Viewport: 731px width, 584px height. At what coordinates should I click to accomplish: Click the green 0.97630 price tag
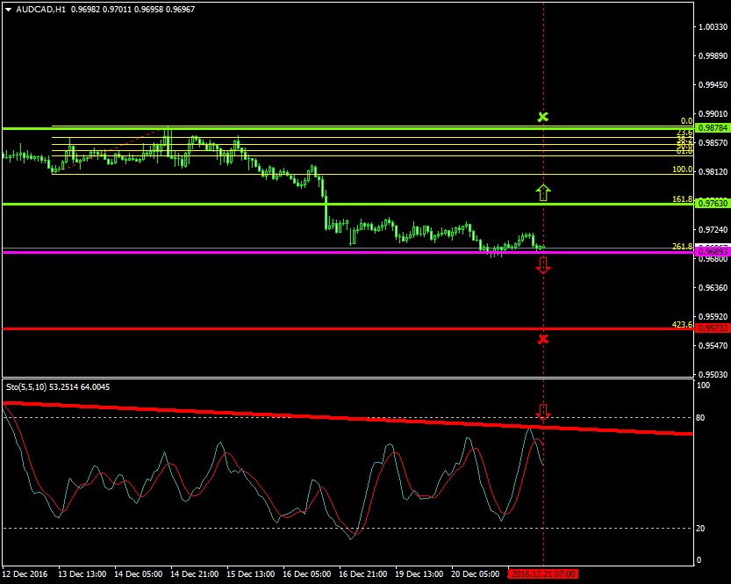713,204
